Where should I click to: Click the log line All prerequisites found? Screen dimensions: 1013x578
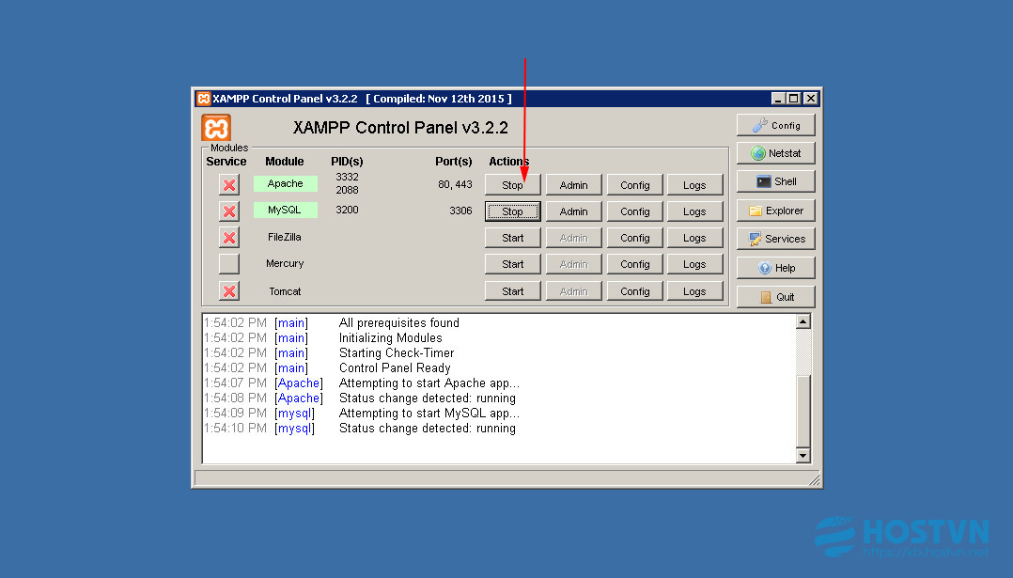click(x=399, y=323)
